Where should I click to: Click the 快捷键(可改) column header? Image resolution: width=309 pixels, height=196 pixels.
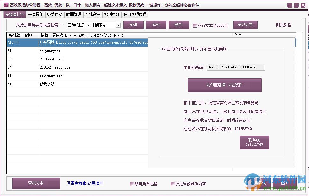[23, 35]
